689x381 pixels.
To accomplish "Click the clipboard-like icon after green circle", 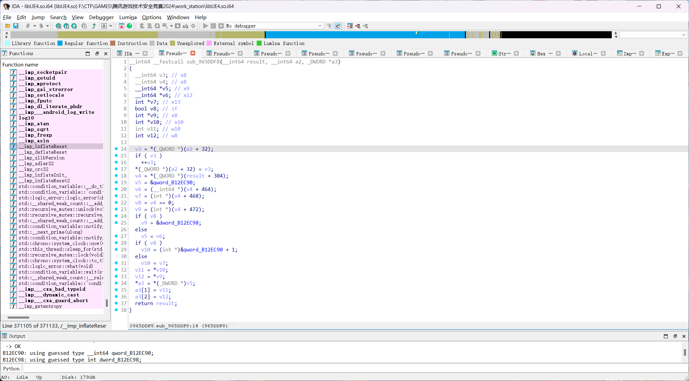I will coord(142,26).
